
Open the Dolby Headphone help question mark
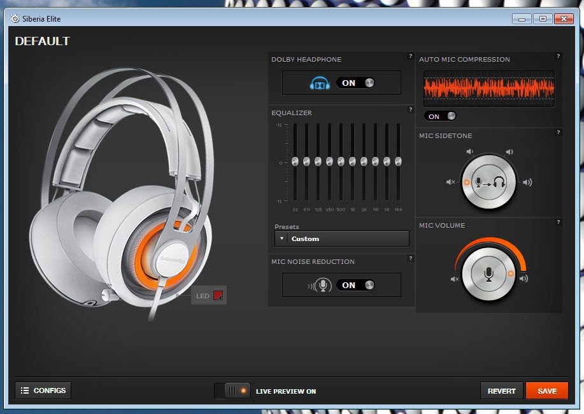point(410,56)
